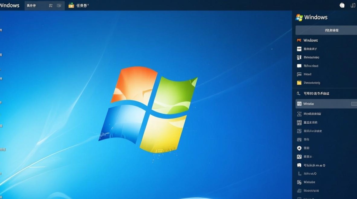The height and width of the screenshot is (199, 357).
Task: Click the hourglass-shaped icon in side panel
Action: pyautogui.click(x=299, y=114)
